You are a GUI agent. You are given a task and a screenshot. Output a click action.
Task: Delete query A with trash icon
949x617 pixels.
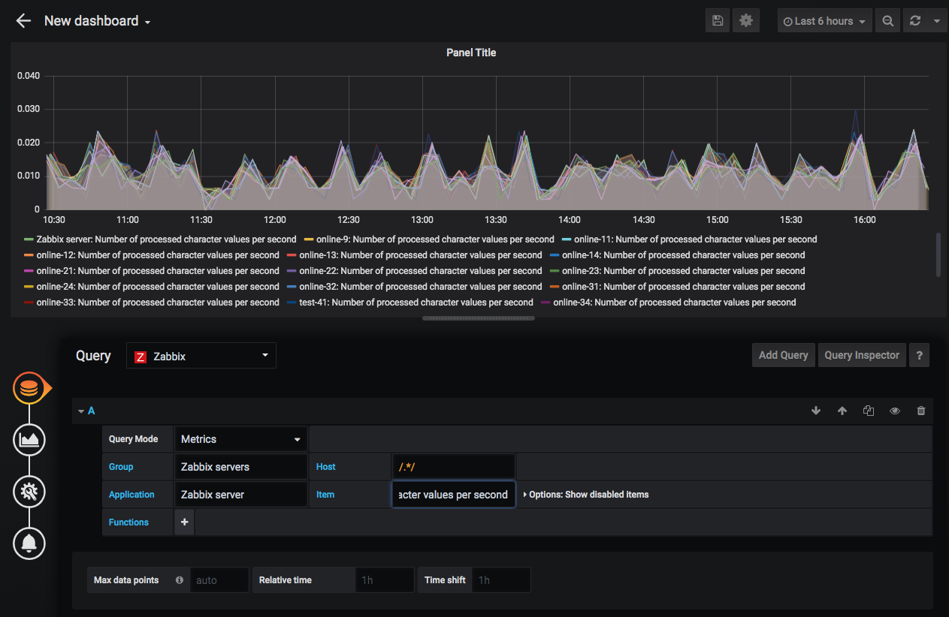(x=921, y=411)
